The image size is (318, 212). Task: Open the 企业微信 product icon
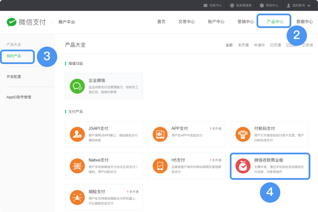[77, 86]
